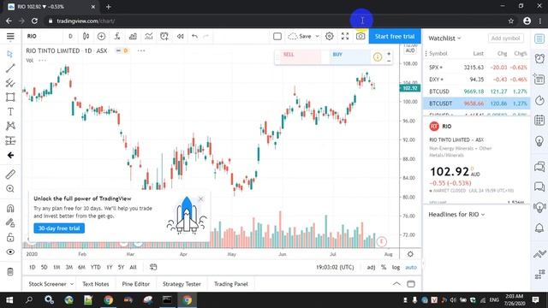The image size is (548, 308).
Task: Start bar replay mode
Action: (x=180, y=36)
